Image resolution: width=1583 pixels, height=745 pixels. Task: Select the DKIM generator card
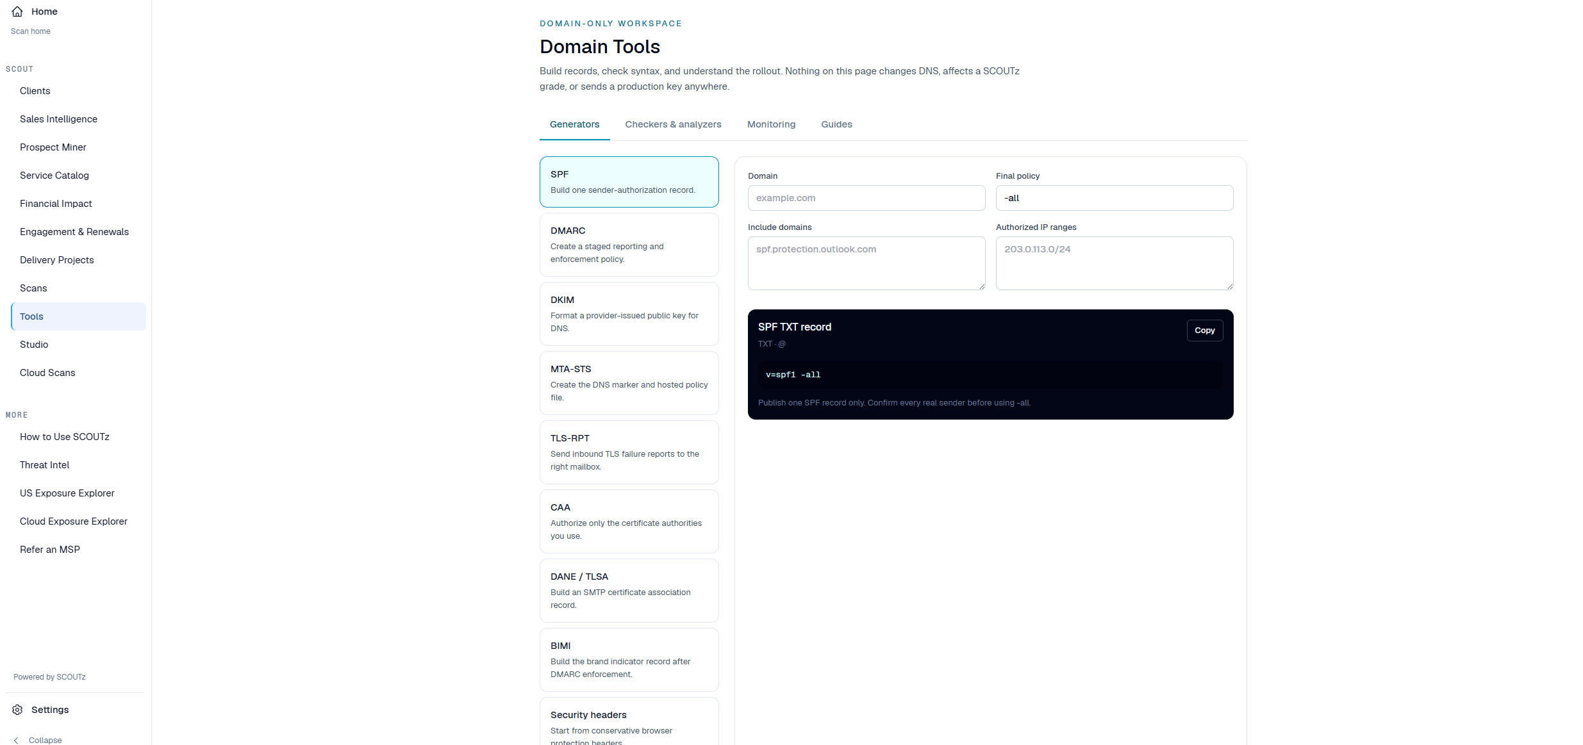tap(629, 314)
